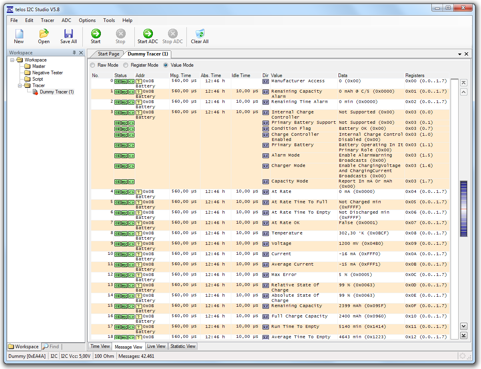
Task: Select the Negative Tester tree item
Action: pos(47,73)
